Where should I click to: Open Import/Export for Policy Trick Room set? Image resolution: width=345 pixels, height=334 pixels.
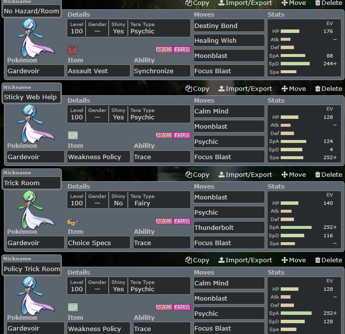coord(245,260)
